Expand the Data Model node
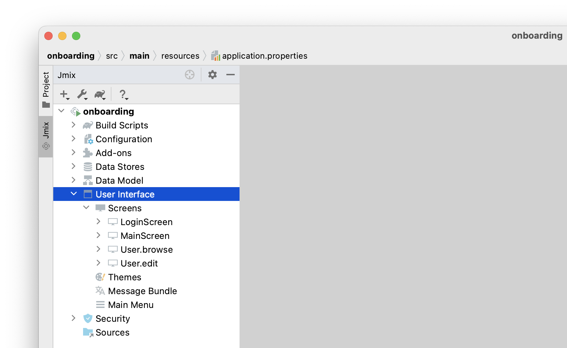 73,180
